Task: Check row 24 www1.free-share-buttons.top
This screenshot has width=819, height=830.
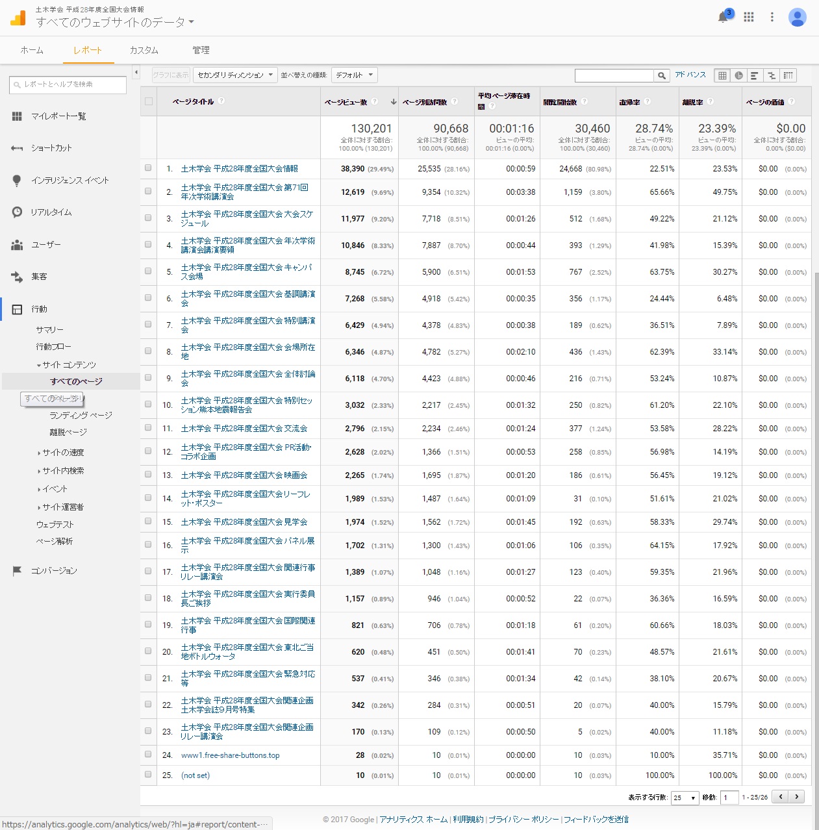Action: 148,754
